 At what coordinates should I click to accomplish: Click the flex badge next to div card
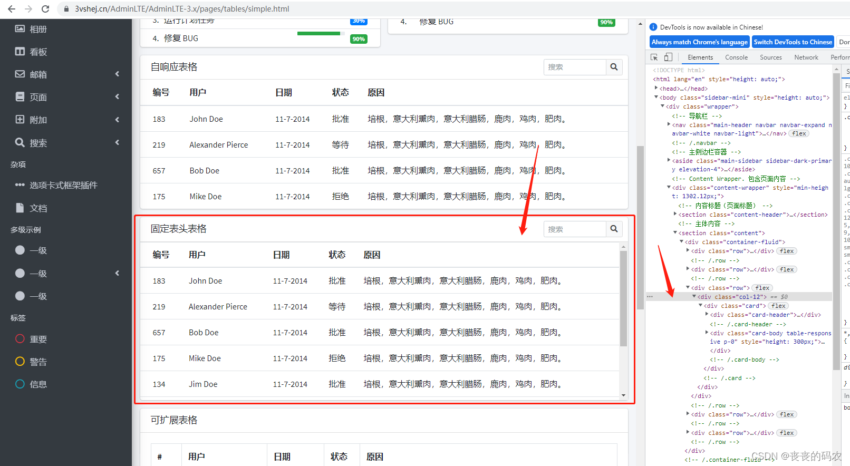click(x=778, y=306)
